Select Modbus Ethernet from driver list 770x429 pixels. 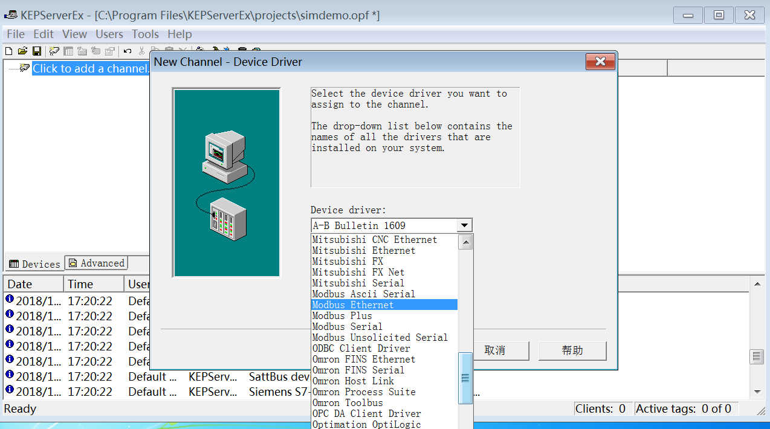[x=353, y=305]
